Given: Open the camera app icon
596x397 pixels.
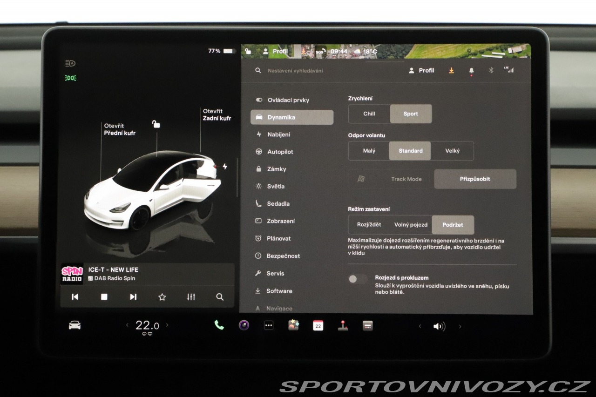Looking at the screenshot, I should (244, 325).
